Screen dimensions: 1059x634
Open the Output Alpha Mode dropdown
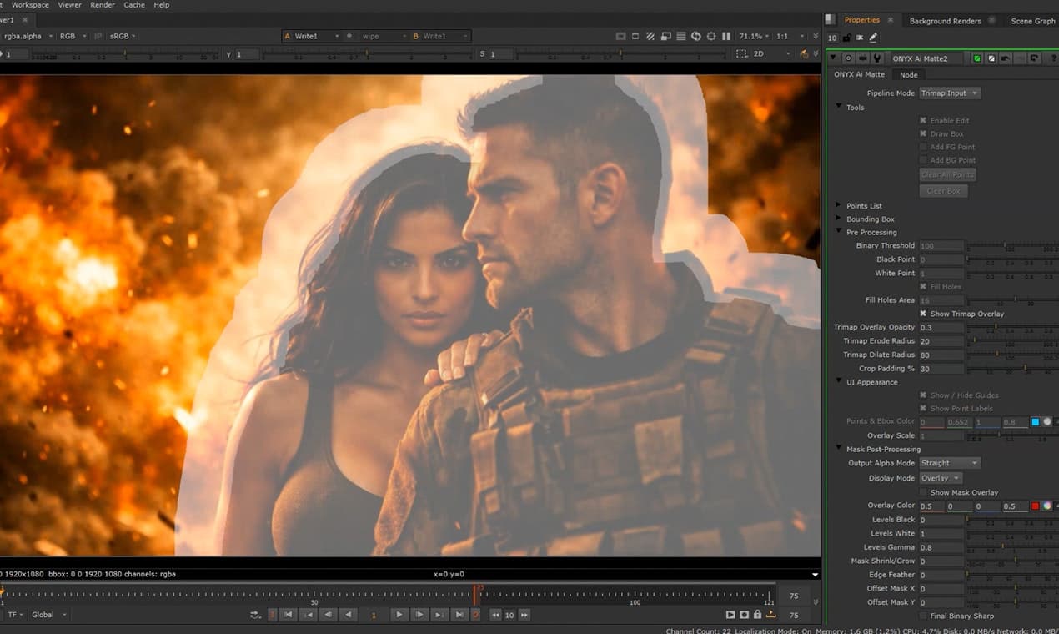coord(949,462)
